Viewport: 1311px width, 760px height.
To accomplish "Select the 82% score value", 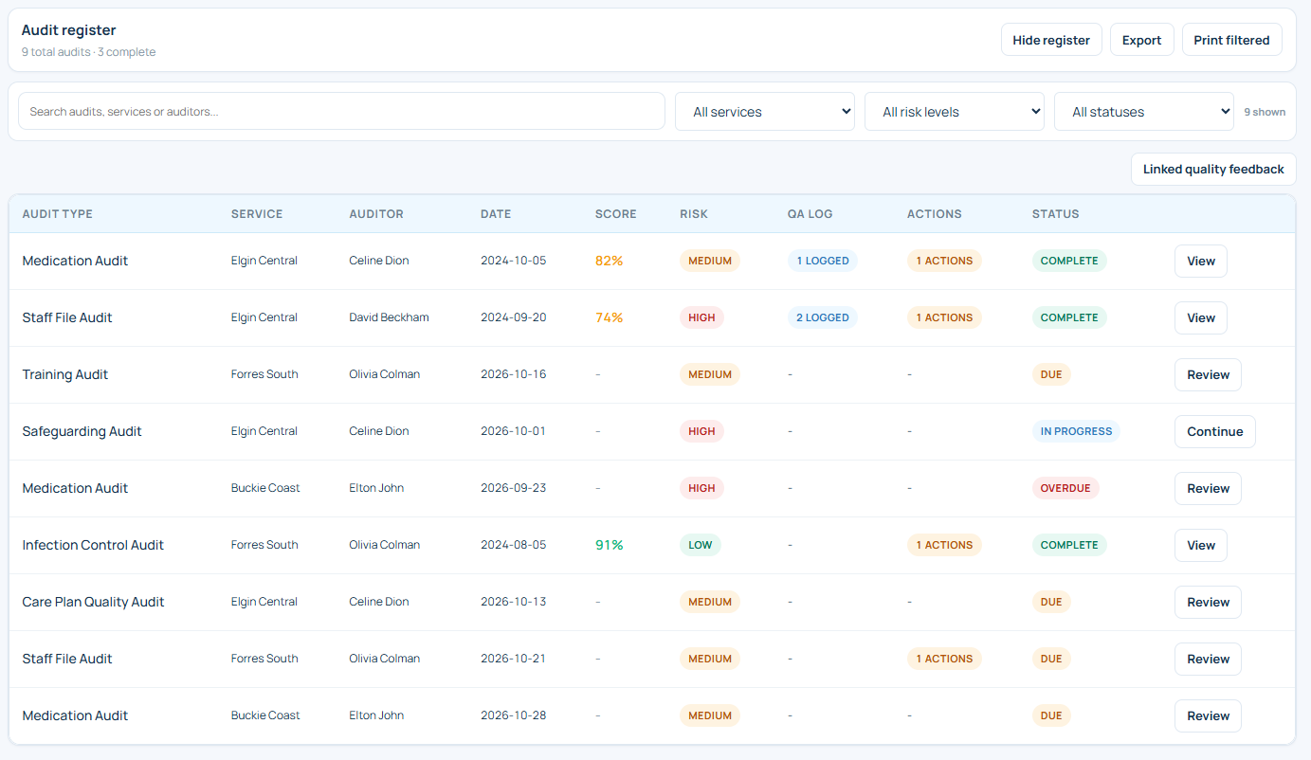I will pos(610,261).
